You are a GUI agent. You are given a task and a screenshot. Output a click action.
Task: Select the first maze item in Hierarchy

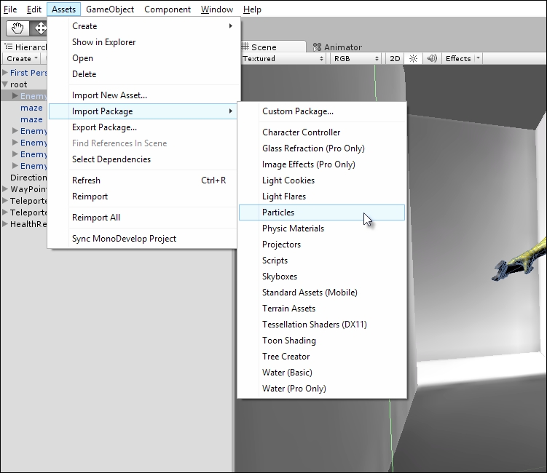(31, 108)
